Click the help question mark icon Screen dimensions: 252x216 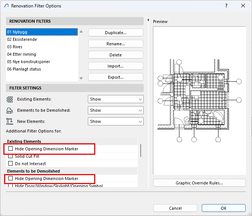tap(226, 6)
